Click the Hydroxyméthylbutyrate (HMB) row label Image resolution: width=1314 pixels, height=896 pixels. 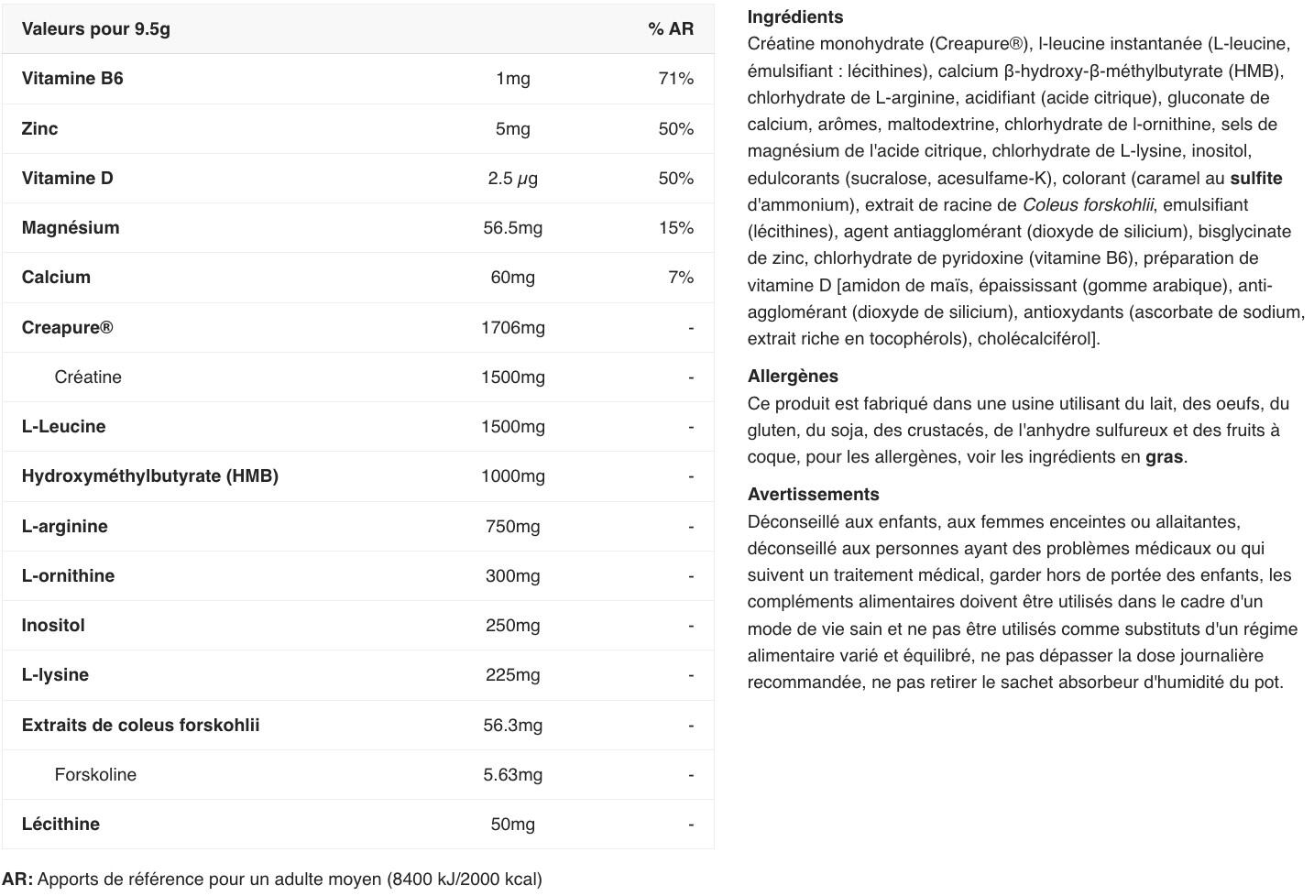coord(150,476)
